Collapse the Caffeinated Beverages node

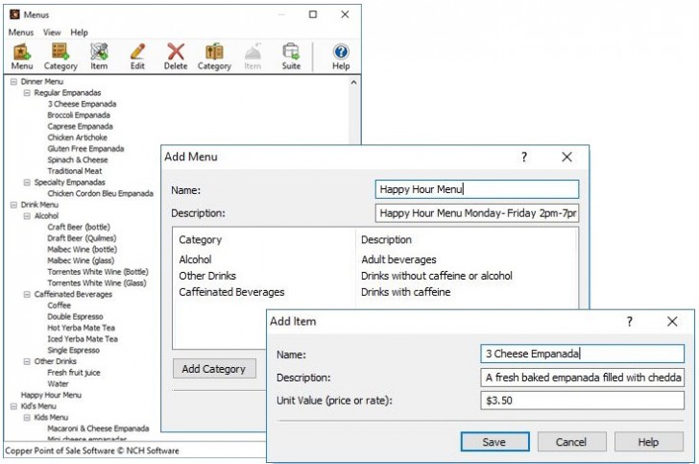coord(27,295)
